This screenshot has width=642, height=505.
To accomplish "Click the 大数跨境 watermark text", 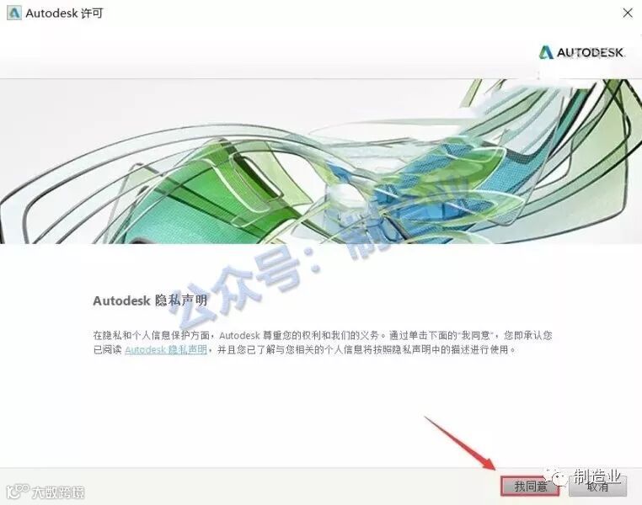I will coord(58,492).
